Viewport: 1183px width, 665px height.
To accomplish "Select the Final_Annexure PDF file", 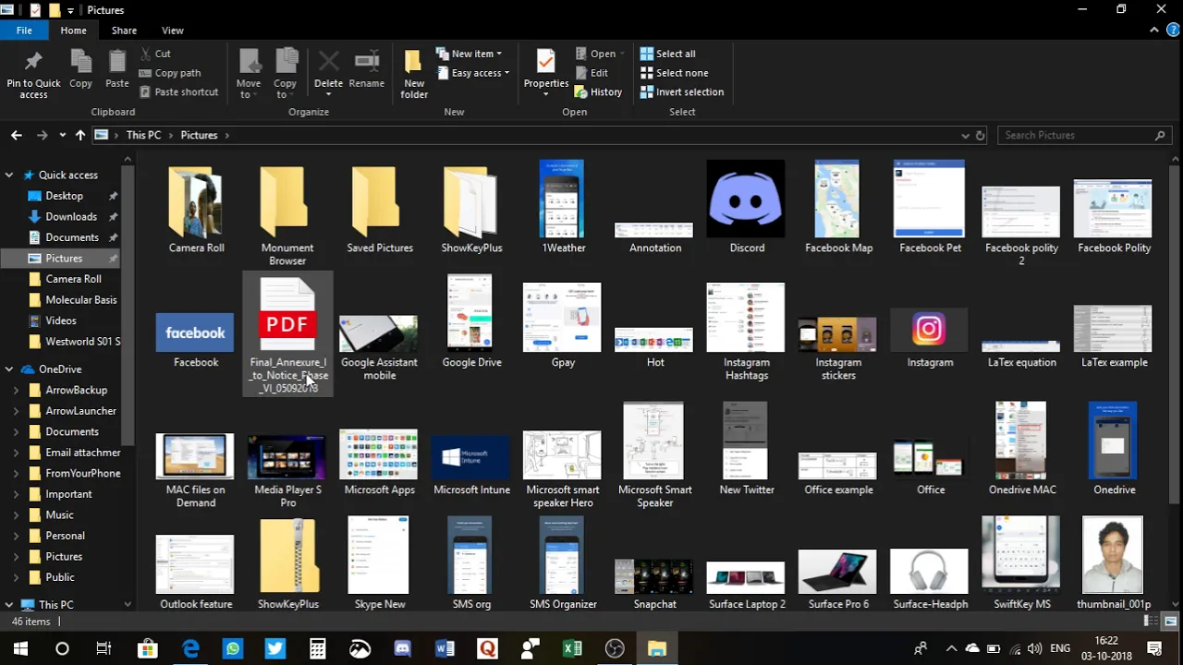I will [x=287, y=335].
